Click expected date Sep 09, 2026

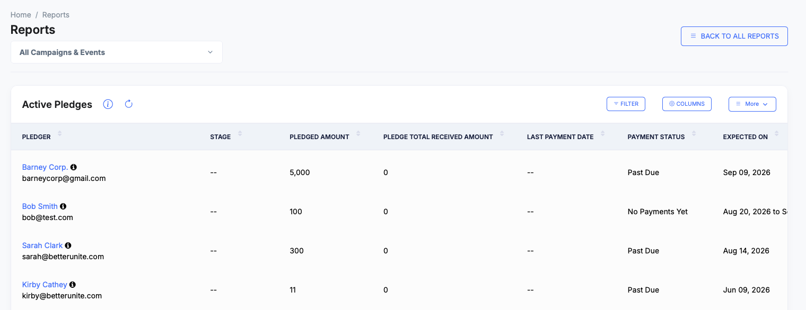point(747,172)
